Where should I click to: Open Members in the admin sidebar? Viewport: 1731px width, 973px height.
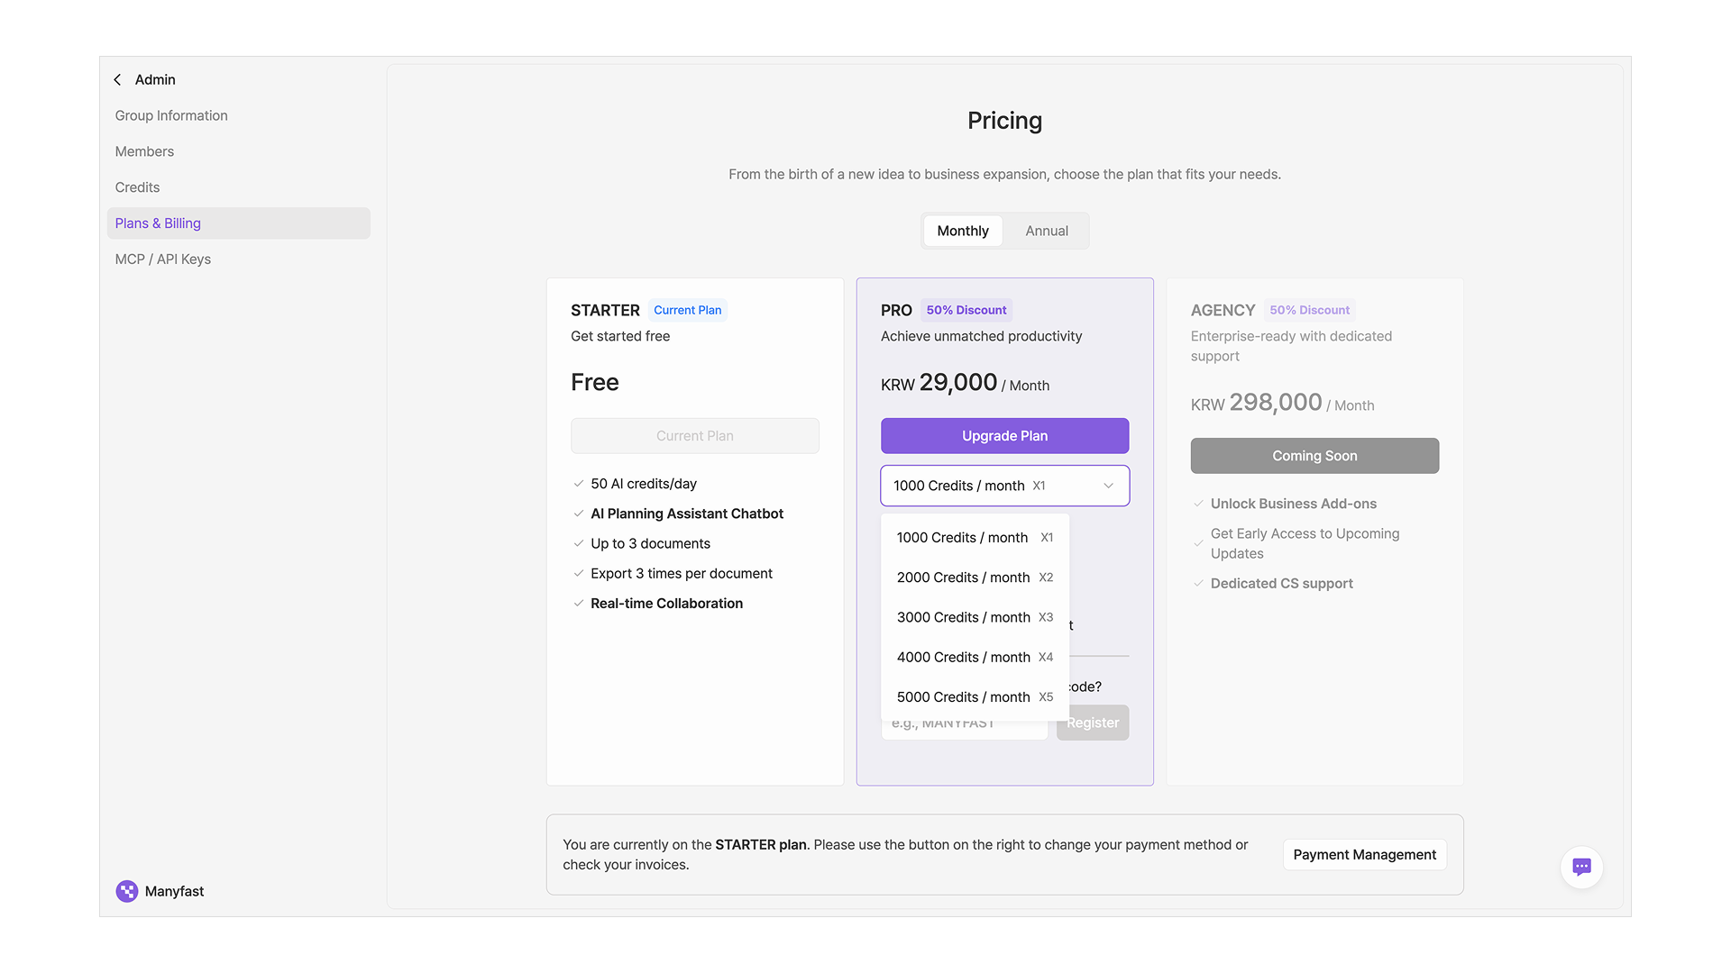click(x=144, y=151)
